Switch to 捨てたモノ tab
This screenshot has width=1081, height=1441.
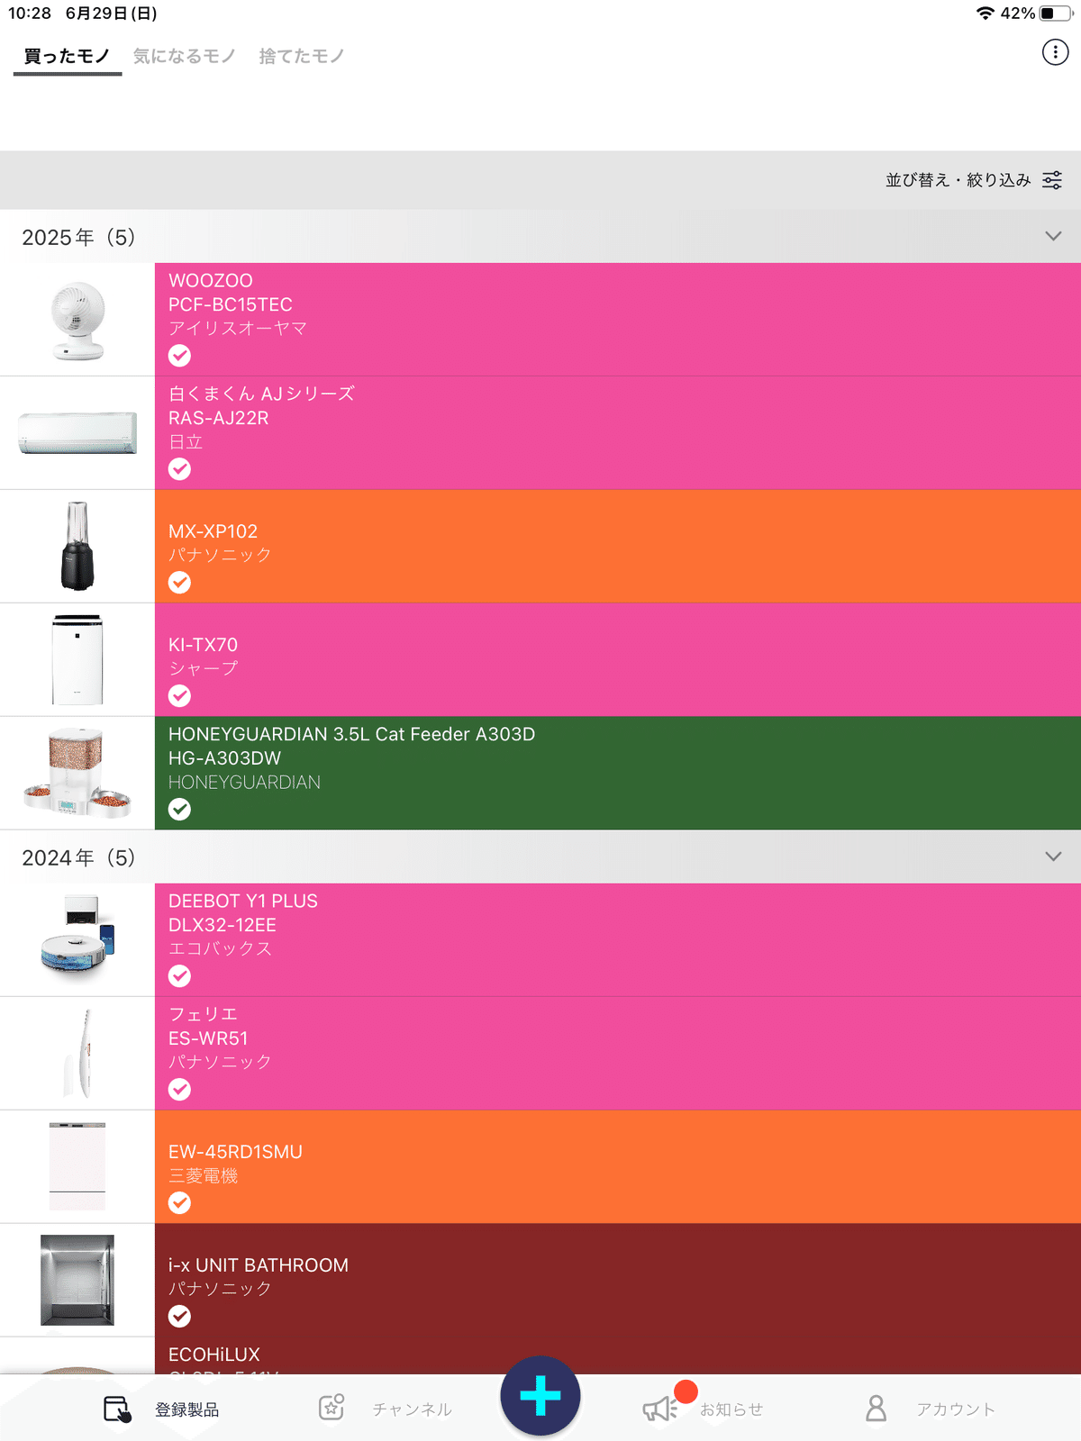pos(302,56)
